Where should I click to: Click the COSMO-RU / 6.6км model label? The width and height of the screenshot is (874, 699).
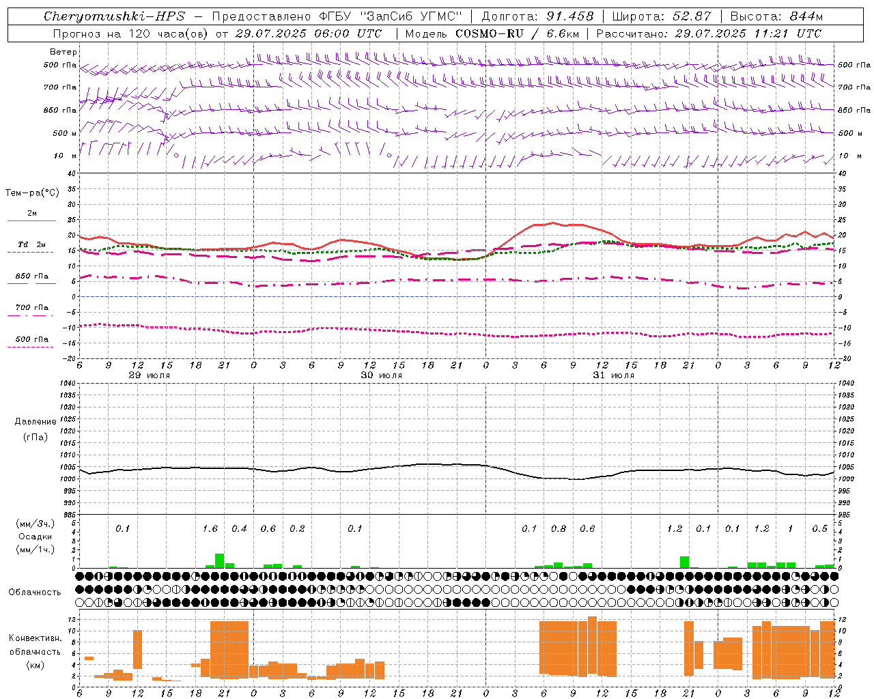(x=516, y=33)
